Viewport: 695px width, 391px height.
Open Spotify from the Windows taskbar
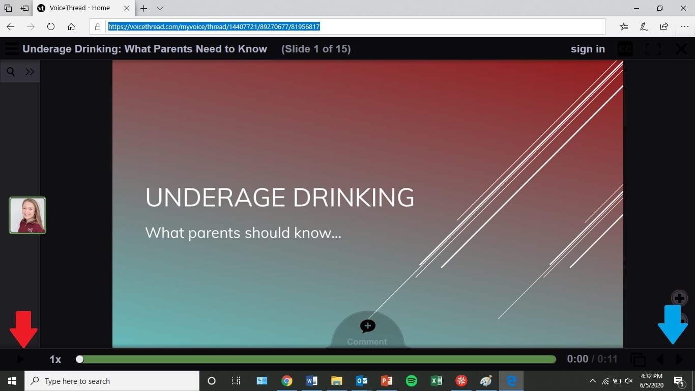(412, 381)
